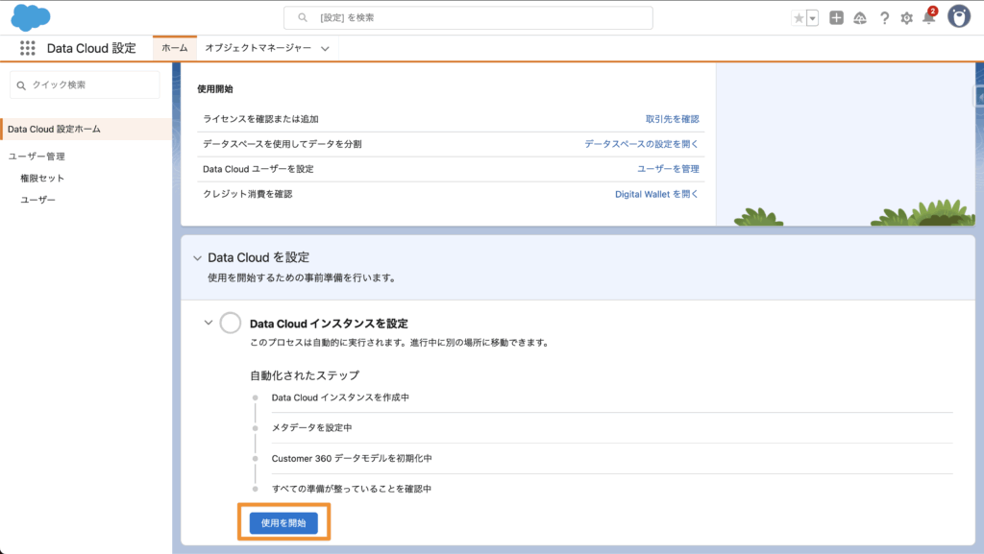Open 権限セット in the sidebar
The width and height of the screenshot is (984, 554).
pos(42,178)
